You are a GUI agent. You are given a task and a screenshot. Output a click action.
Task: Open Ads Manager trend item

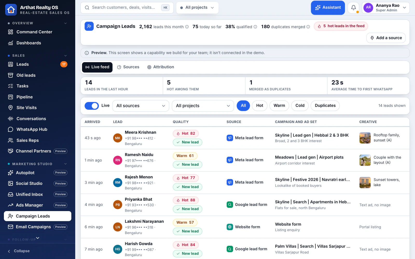coord(38,205)
